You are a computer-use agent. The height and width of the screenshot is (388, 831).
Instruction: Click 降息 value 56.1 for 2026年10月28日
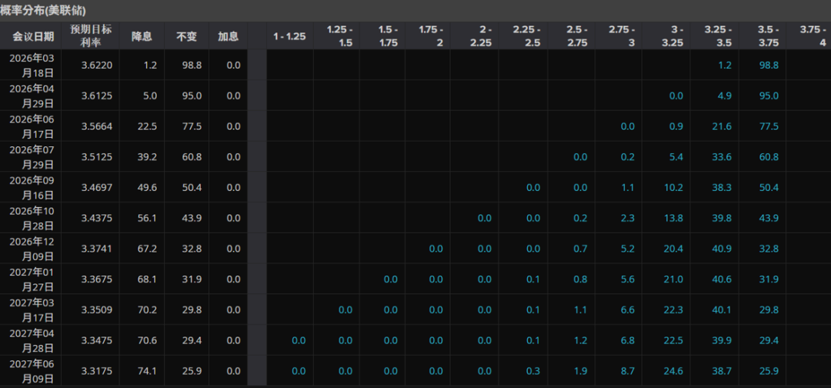coord(147,219)
